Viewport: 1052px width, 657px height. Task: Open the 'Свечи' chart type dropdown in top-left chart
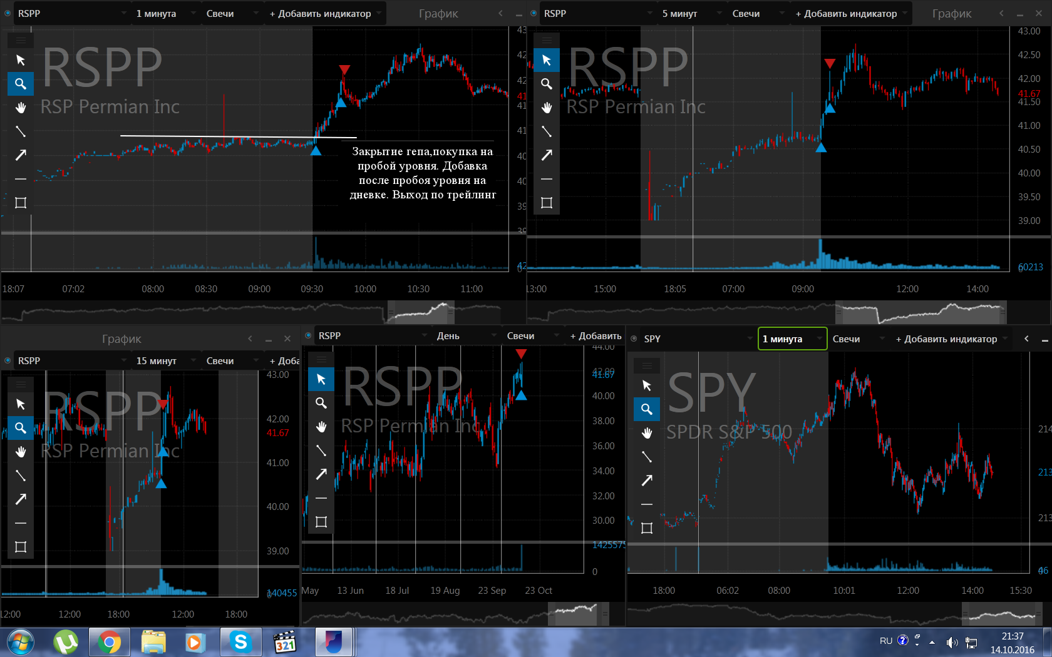pos(232,13)
